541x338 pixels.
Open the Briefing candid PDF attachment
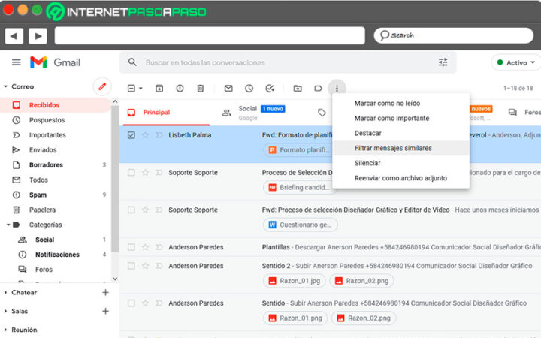coord(300,187)
